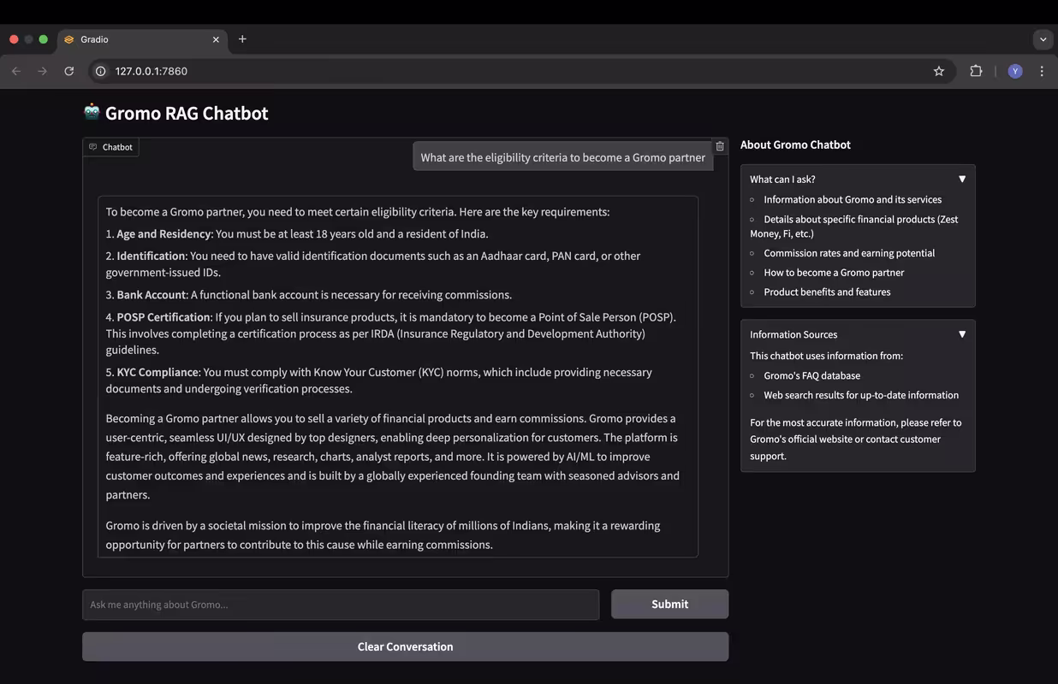Viewport: 1058px width, 684px height.
Task: View site information icon in address bar
Action: tap(100, 71)
